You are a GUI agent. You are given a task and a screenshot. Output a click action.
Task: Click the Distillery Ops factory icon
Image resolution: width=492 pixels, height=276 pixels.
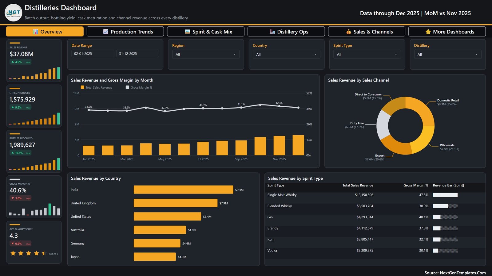coord(272,32)
